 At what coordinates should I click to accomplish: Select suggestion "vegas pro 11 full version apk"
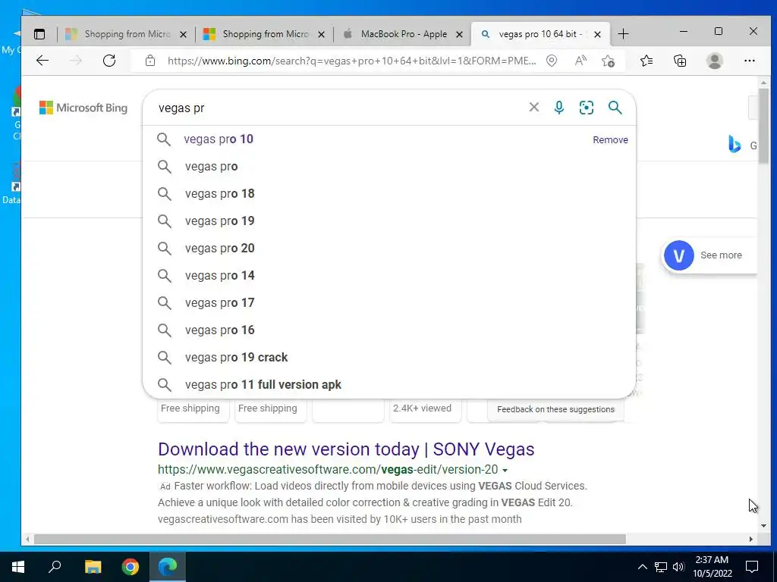389,384
